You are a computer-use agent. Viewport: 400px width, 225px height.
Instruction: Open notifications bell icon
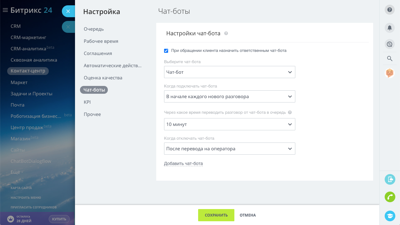(x=389, y=27)
